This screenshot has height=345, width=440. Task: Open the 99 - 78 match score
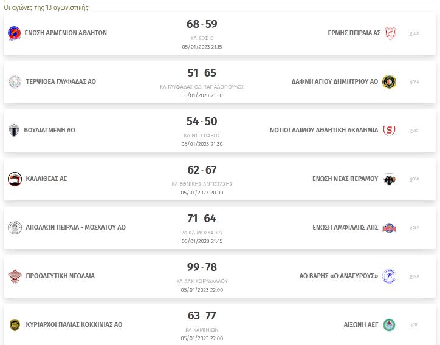pyautogui.click(x=202, y=267)
